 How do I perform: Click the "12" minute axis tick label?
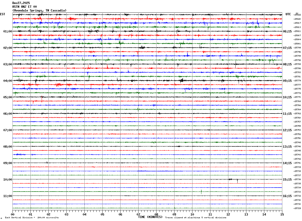click(228, 215)
